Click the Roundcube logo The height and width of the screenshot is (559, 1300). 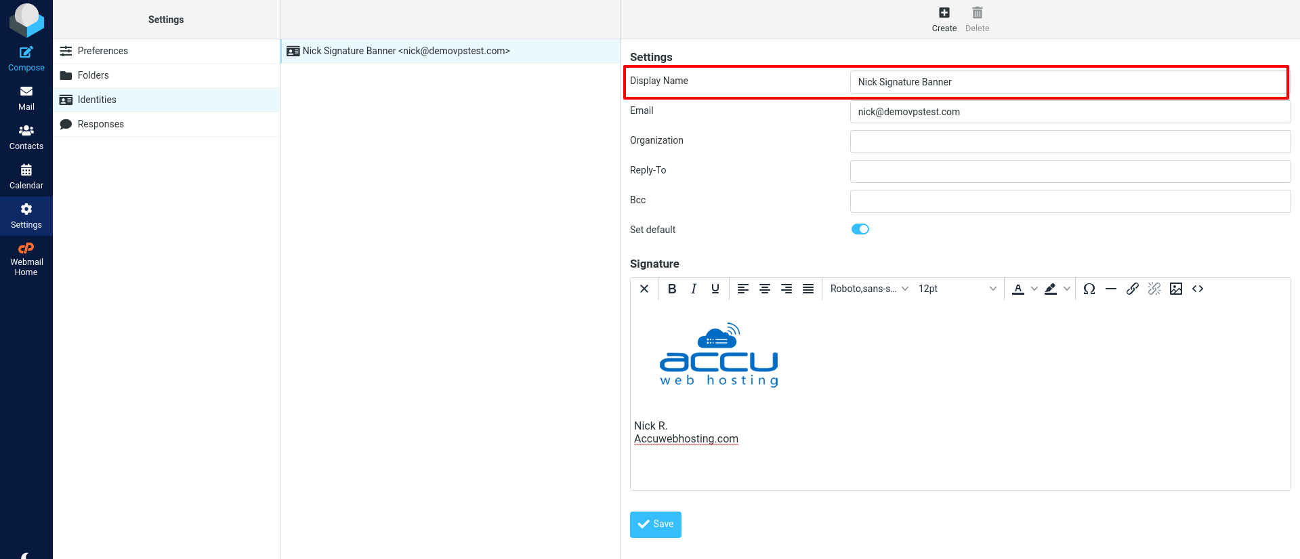[26, 20]
